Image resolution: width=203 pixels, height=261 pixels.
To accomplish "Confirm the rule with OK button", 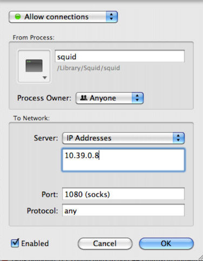I will 166,244.
